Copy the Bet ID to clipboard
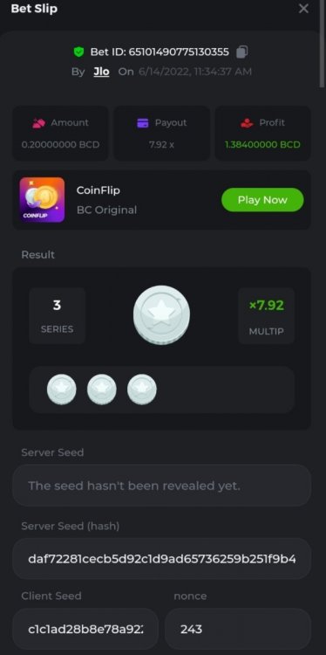 [241, 52]
